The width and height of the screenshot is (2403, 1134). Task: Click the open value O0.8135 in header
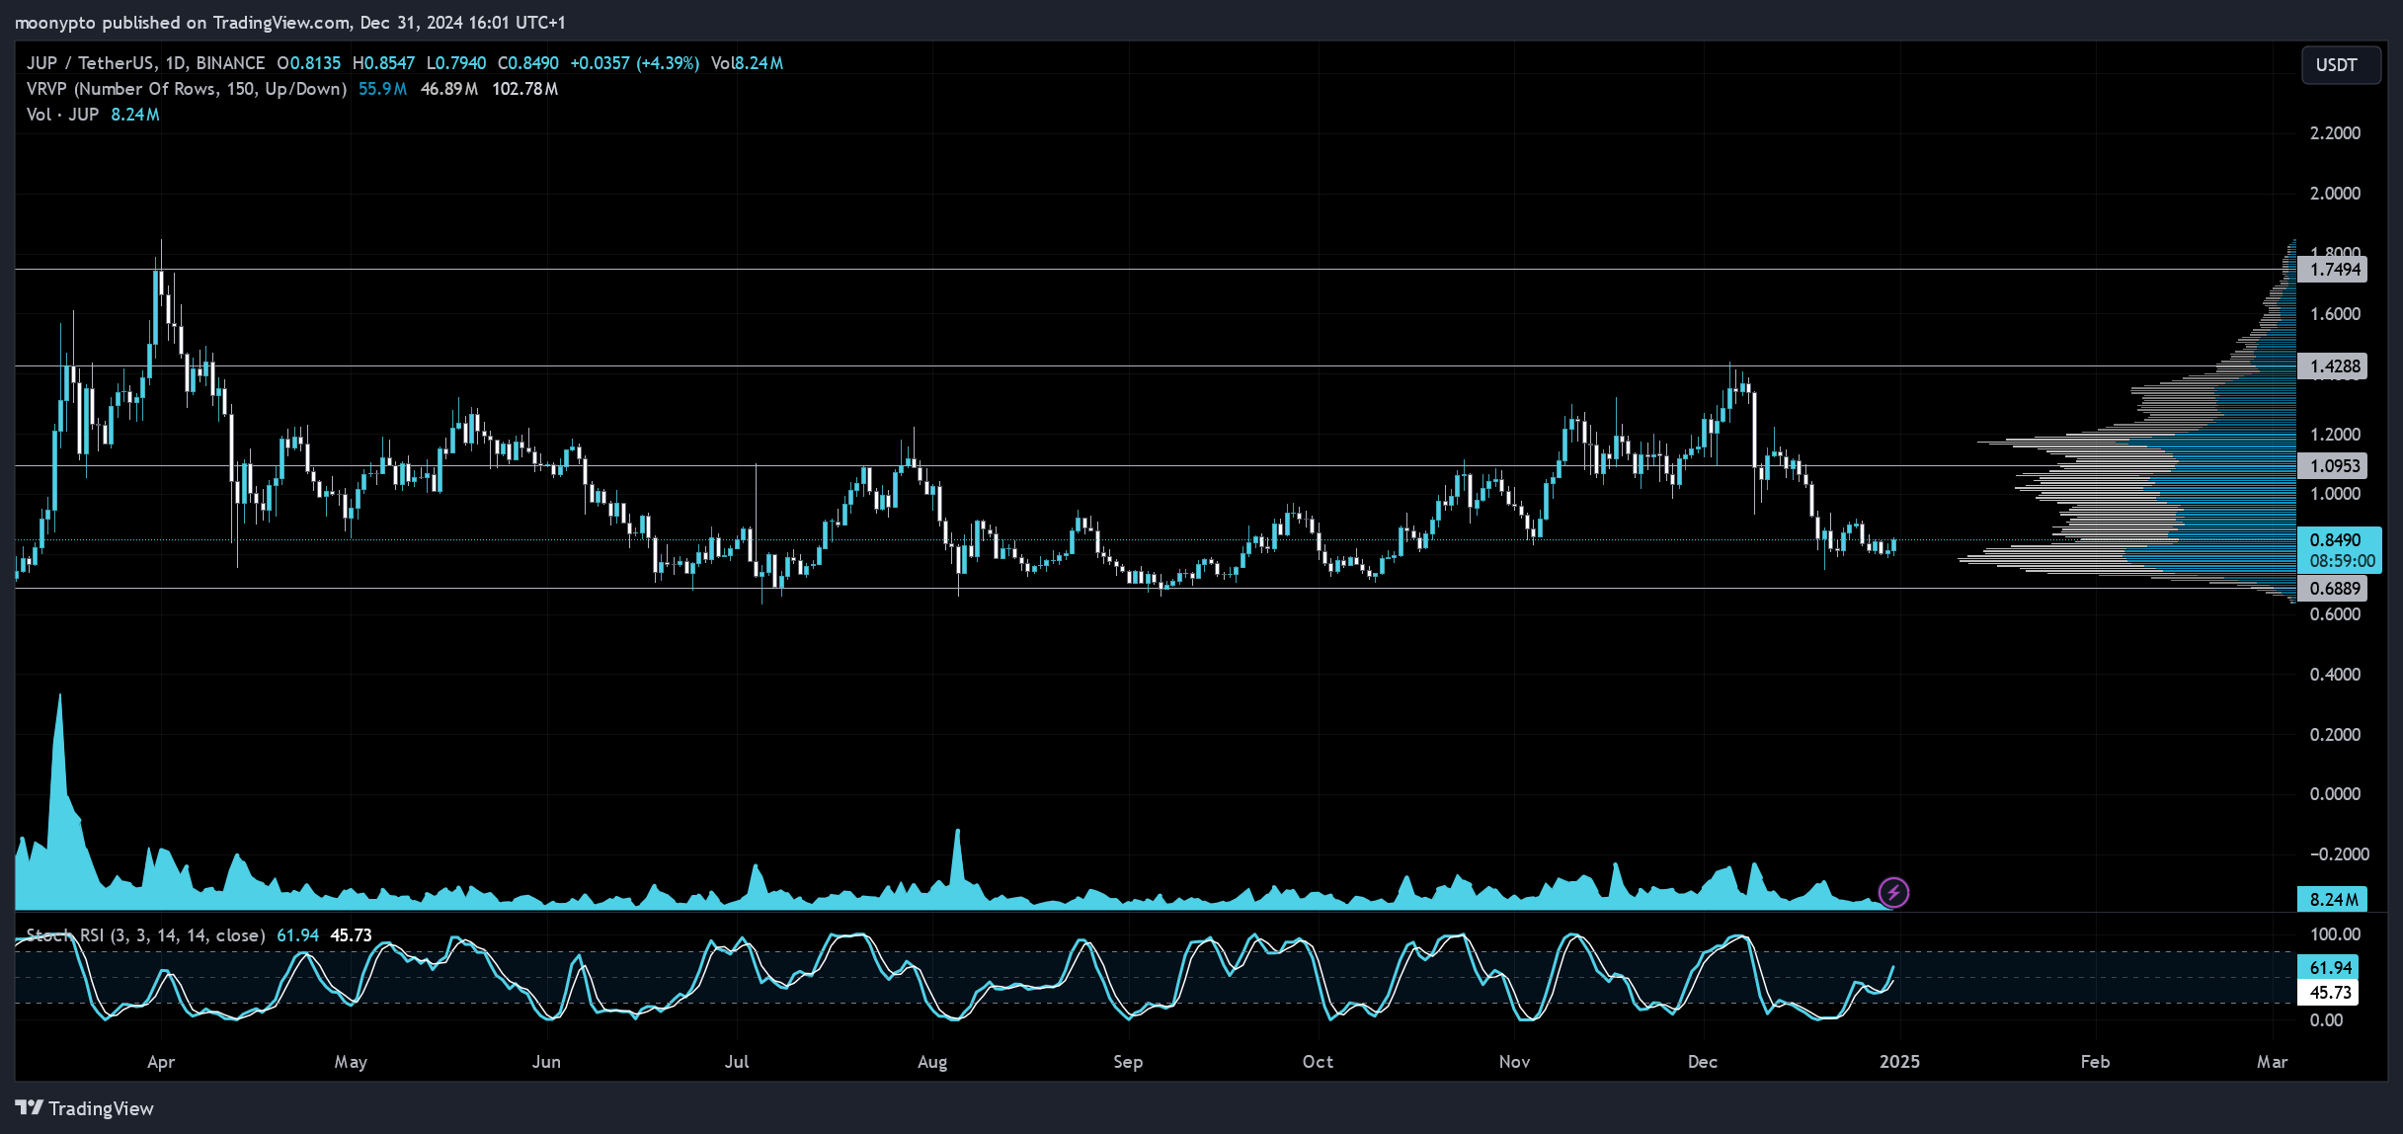point(308,63)
